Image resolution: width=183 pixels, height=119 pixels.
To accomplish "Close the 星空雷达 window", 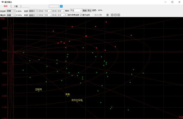I will pos(179,2).
